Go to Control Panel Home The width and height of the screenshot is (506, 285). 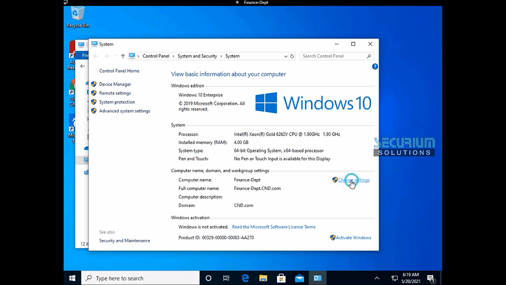pos(120,71)
